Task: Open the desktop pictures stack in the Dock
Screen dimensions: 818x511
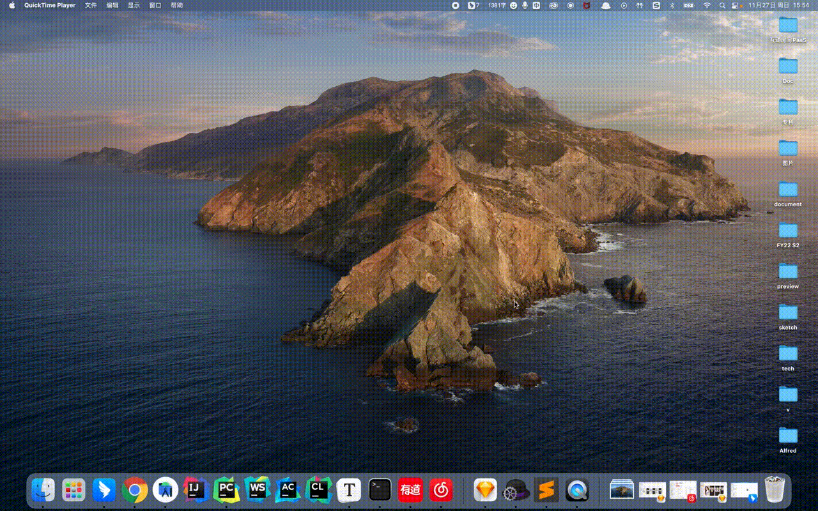Action: pyautogui.click(x=622, y=490)
